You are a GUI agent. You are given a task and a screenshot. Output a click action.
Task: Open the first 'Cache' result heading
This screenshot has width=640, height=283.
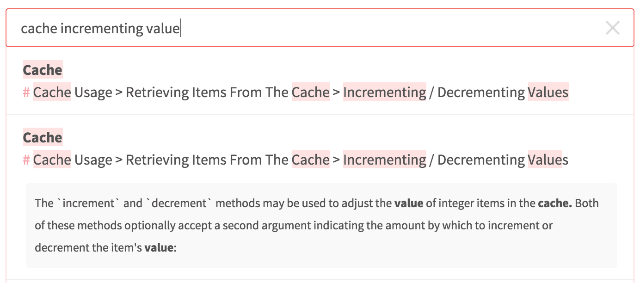point(43,70)
